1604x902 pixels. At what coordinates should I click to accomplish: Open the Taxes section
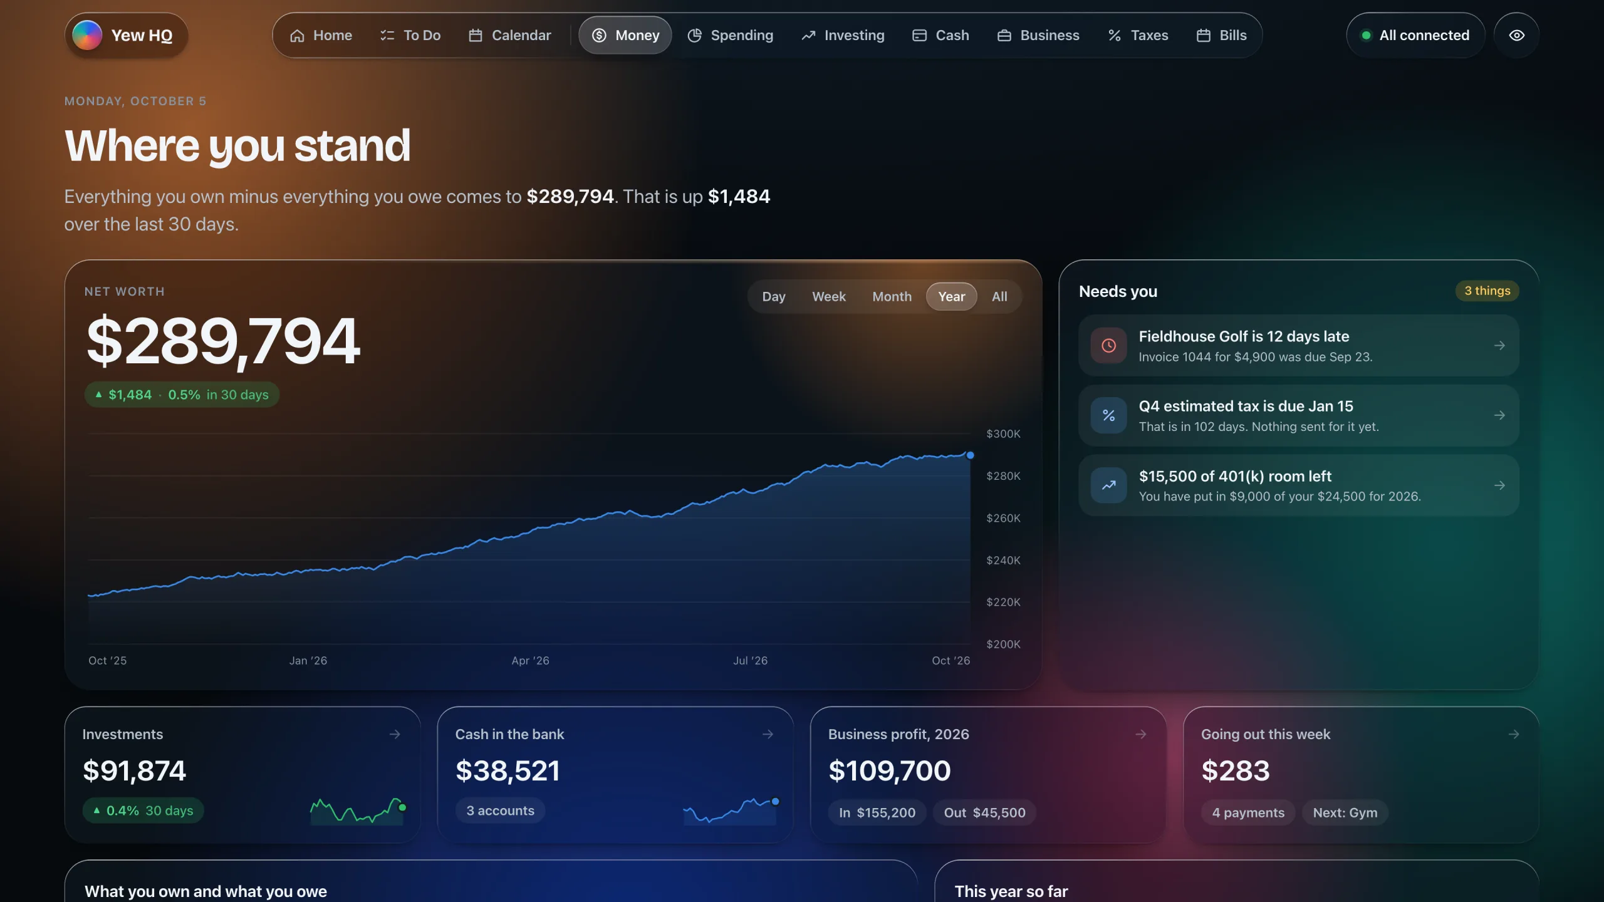point(1138,35)
